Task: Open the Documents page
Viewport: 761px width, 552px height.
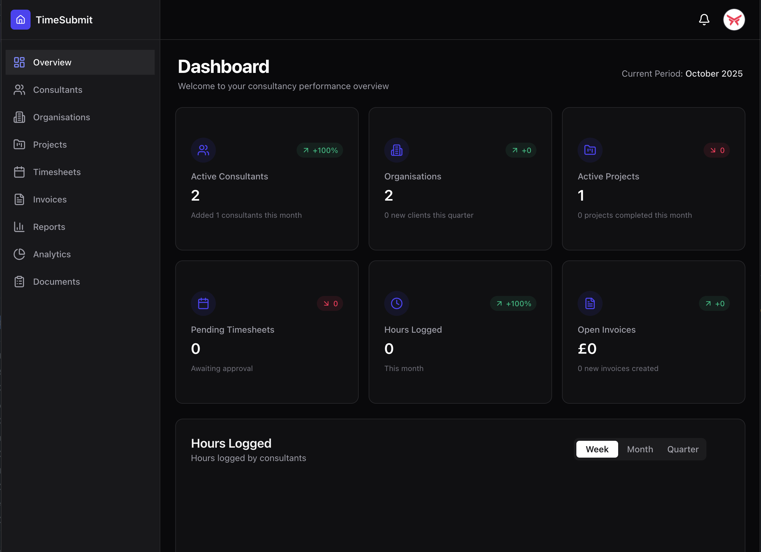Action: 56,282
